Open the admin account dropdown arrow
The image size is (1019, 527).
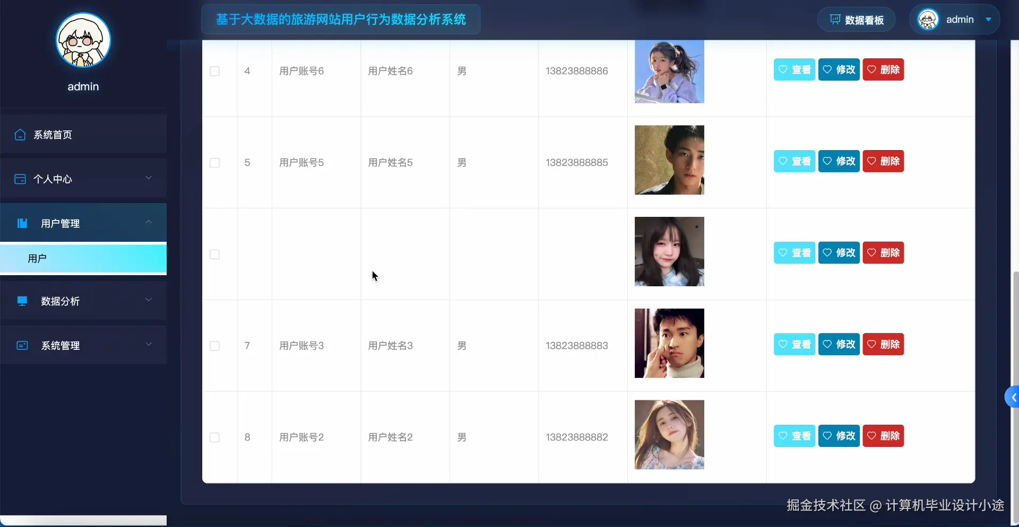tap(988, 19)
